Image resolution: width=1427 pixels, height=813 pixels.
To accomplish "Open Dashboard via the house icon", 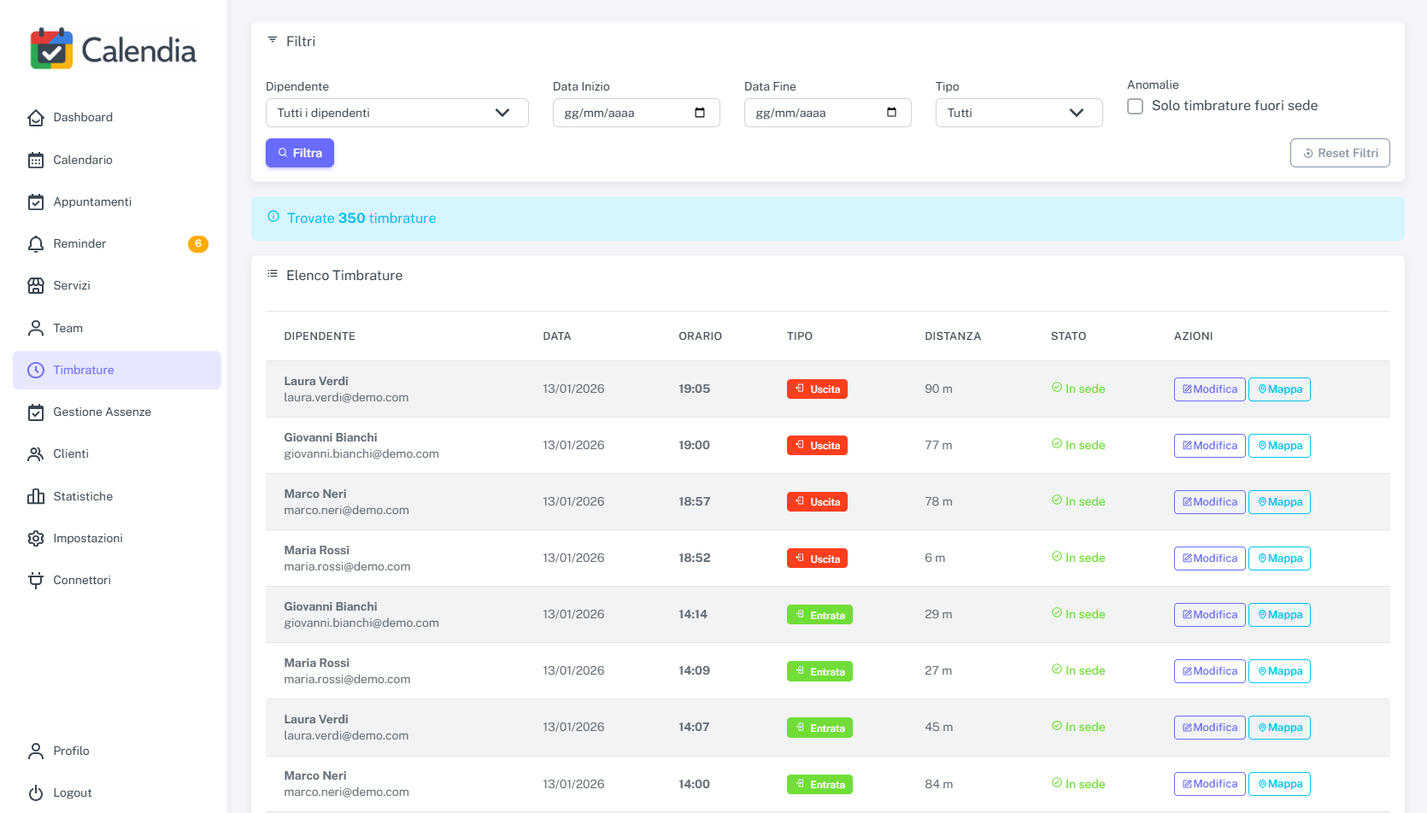I will [x=36, y=118].
